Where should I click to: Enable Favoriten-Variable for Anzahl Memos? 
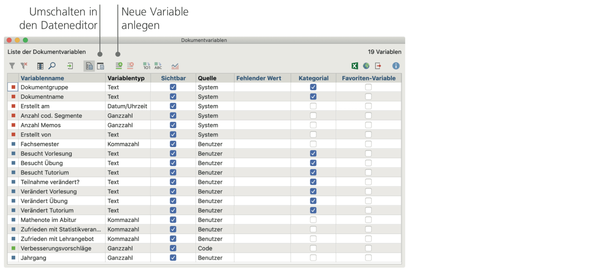(x=368, y=125)
